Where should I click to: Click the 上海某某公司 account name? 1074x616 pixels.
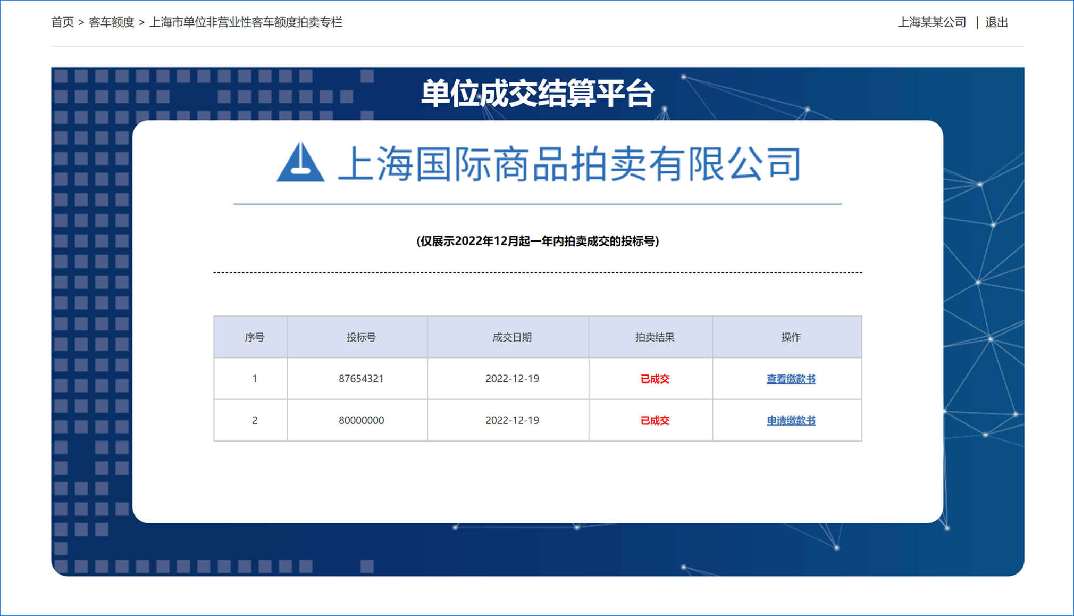click(x=932, y=22)
